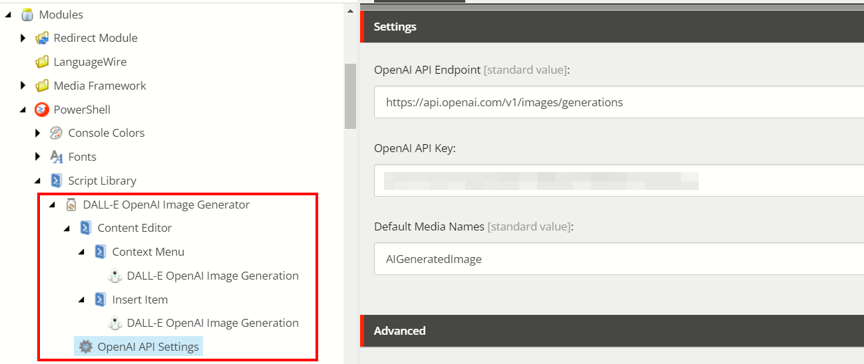Click the script icon of Image Generation under Insert Item
The width and height of the screenshot is (864, 364).
click(x=115, y=323)
